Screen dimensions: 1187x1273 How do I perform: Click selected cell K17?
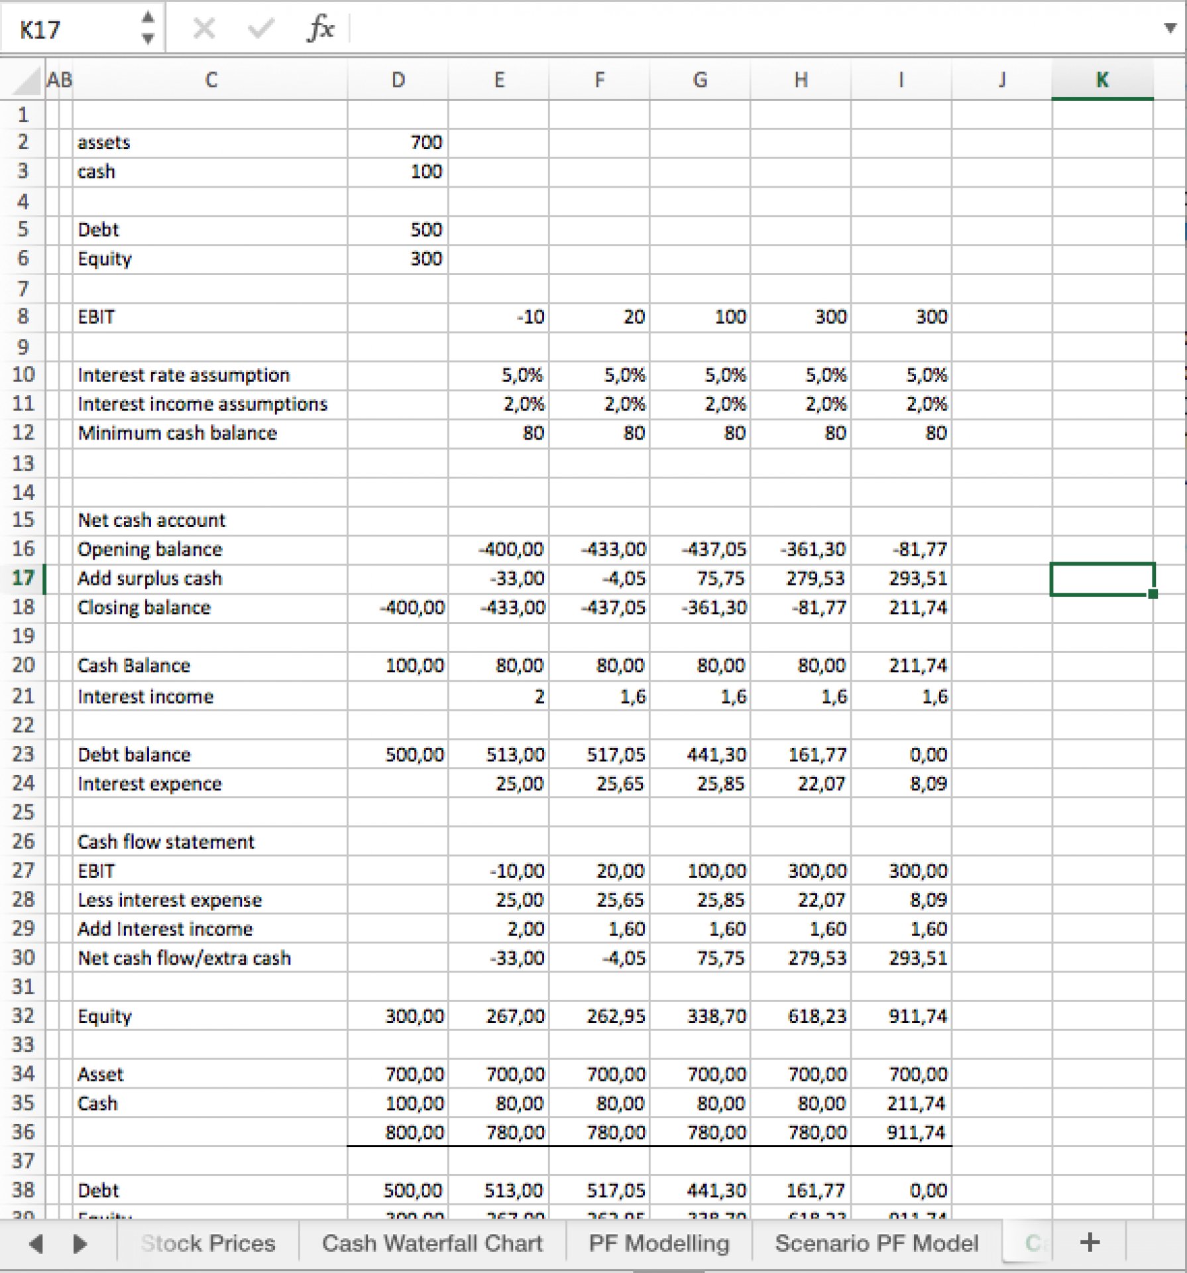click(1102, 579)
